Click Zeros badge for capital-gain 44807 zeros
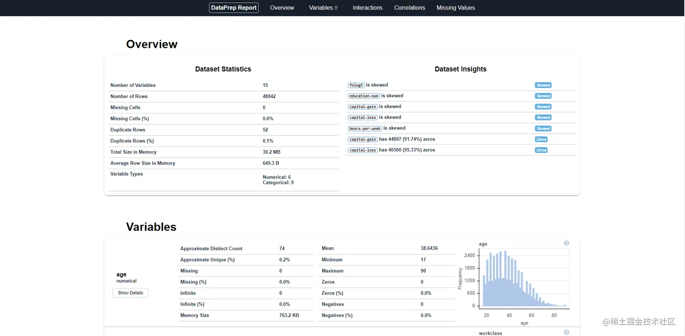Image resolution: width=685 pixels, height=336 pixels. click(541, 139)
